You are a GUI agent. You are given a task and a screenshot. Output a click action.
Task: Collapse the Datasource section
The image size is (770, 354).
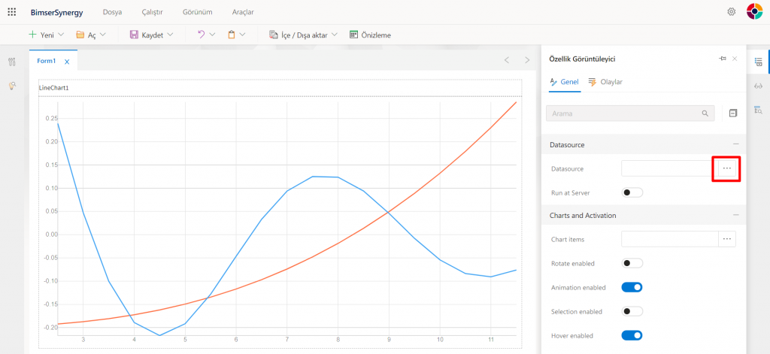[x=735, y=144]
